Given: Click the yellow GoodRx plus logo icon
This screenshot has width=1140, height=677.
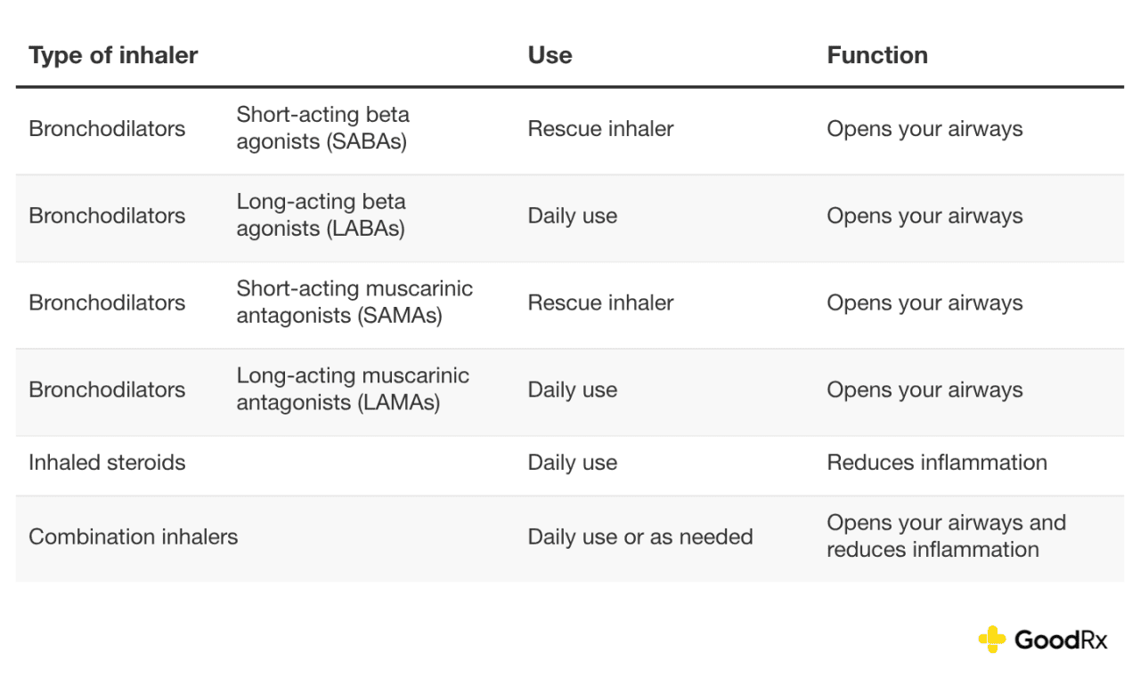Looking at the screenshot, I should click(991, 639).
